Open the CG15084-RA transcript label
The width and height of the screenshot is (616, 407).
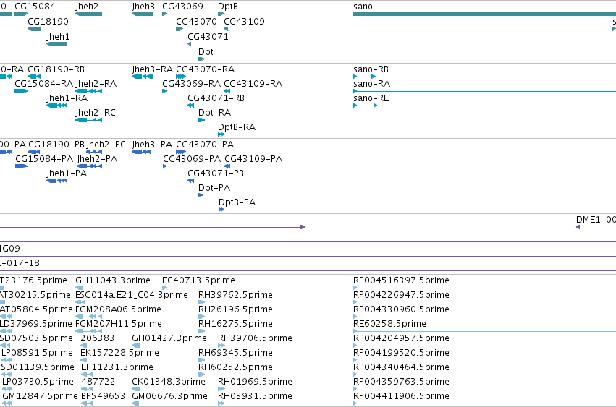[44, 84]
